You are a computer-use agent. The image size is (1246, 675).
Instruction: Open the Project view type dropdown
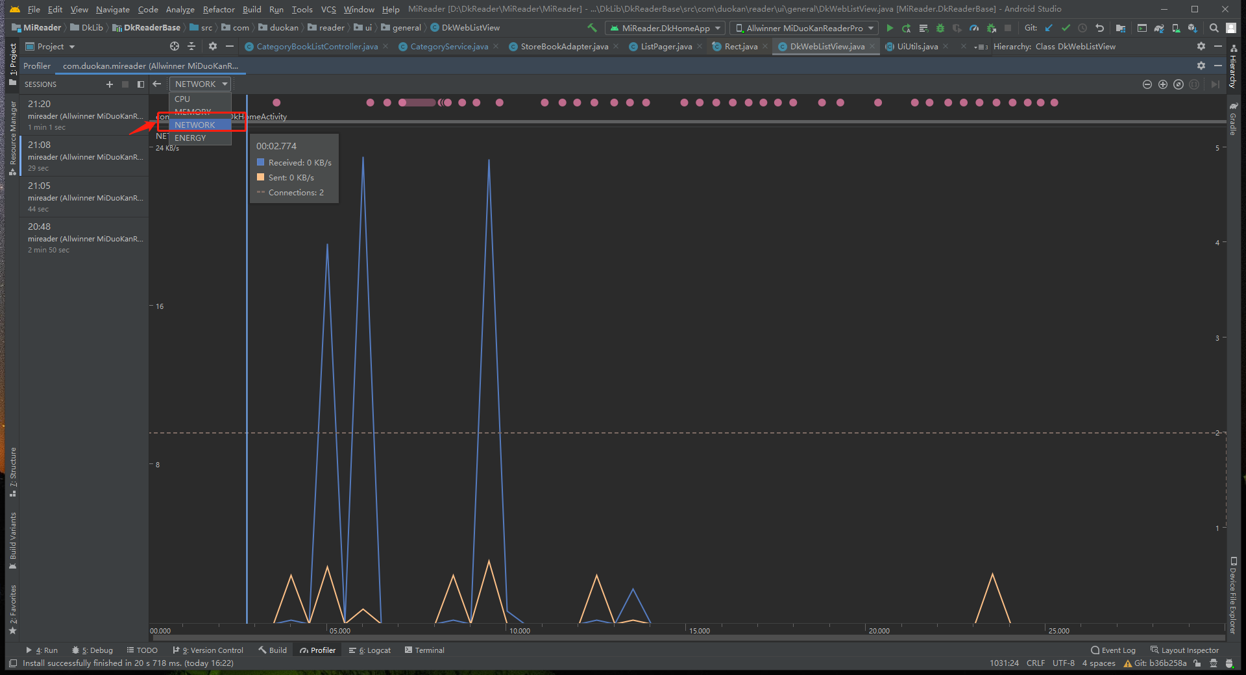50,47
